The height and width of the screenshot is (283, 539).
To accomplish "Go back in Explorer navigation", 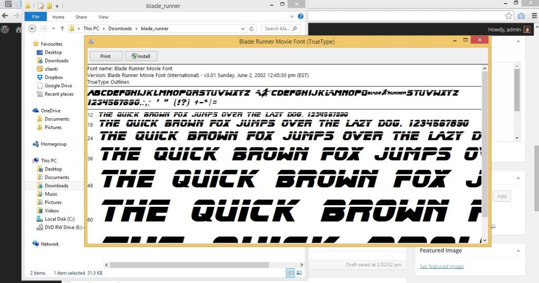I will click(x=32, y=28).
